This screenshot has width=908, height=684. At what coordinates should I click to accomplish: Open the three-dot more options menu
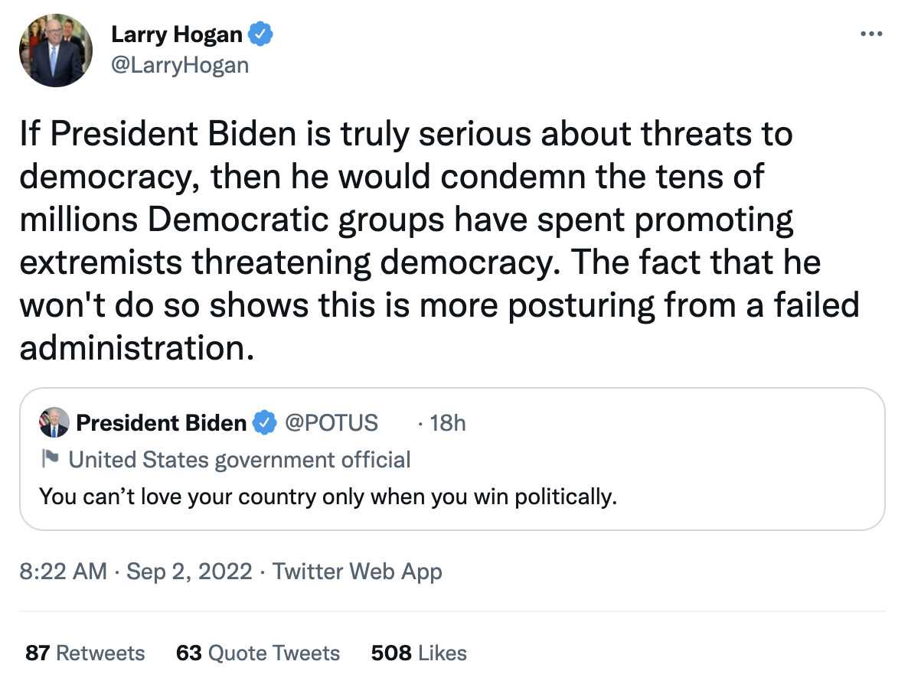point(871,34)
